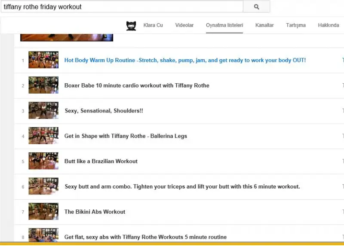The image size is (344, 246).
Task: Open Hot Body Warm Up Routine video link
Action: (185, 61)
